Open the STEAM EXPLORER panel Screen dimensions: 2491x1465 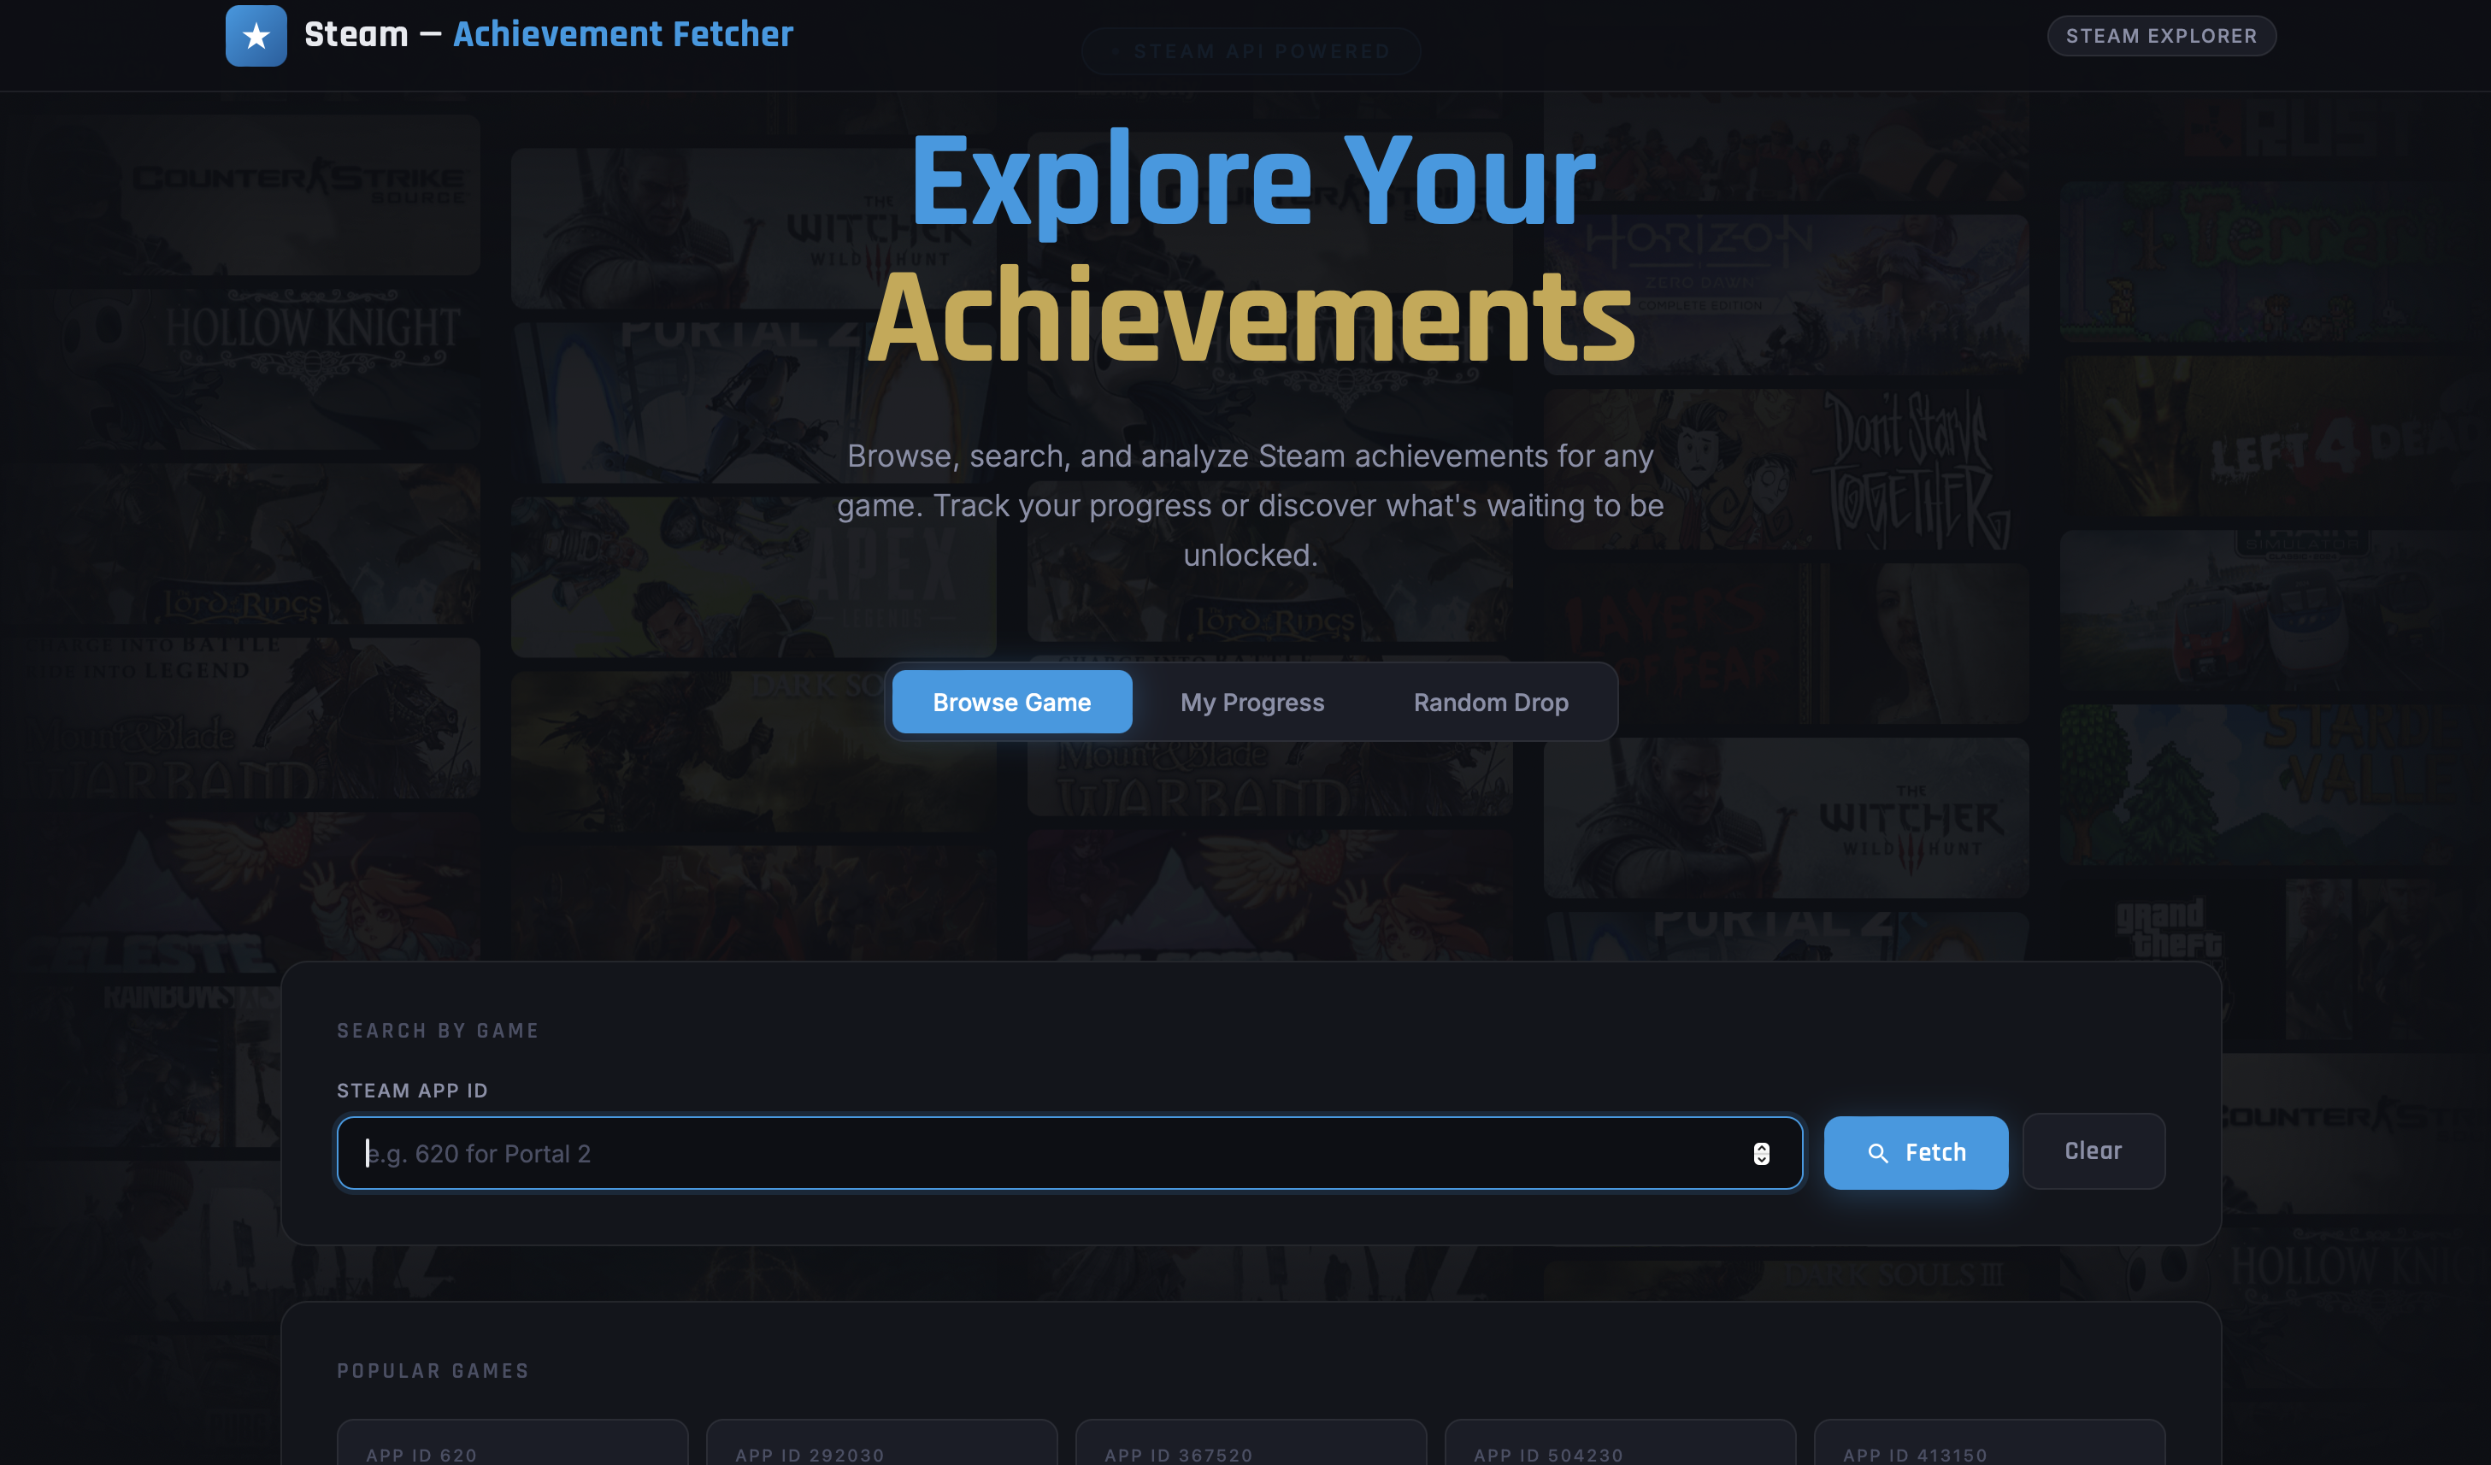click(x=2160, y=36)
